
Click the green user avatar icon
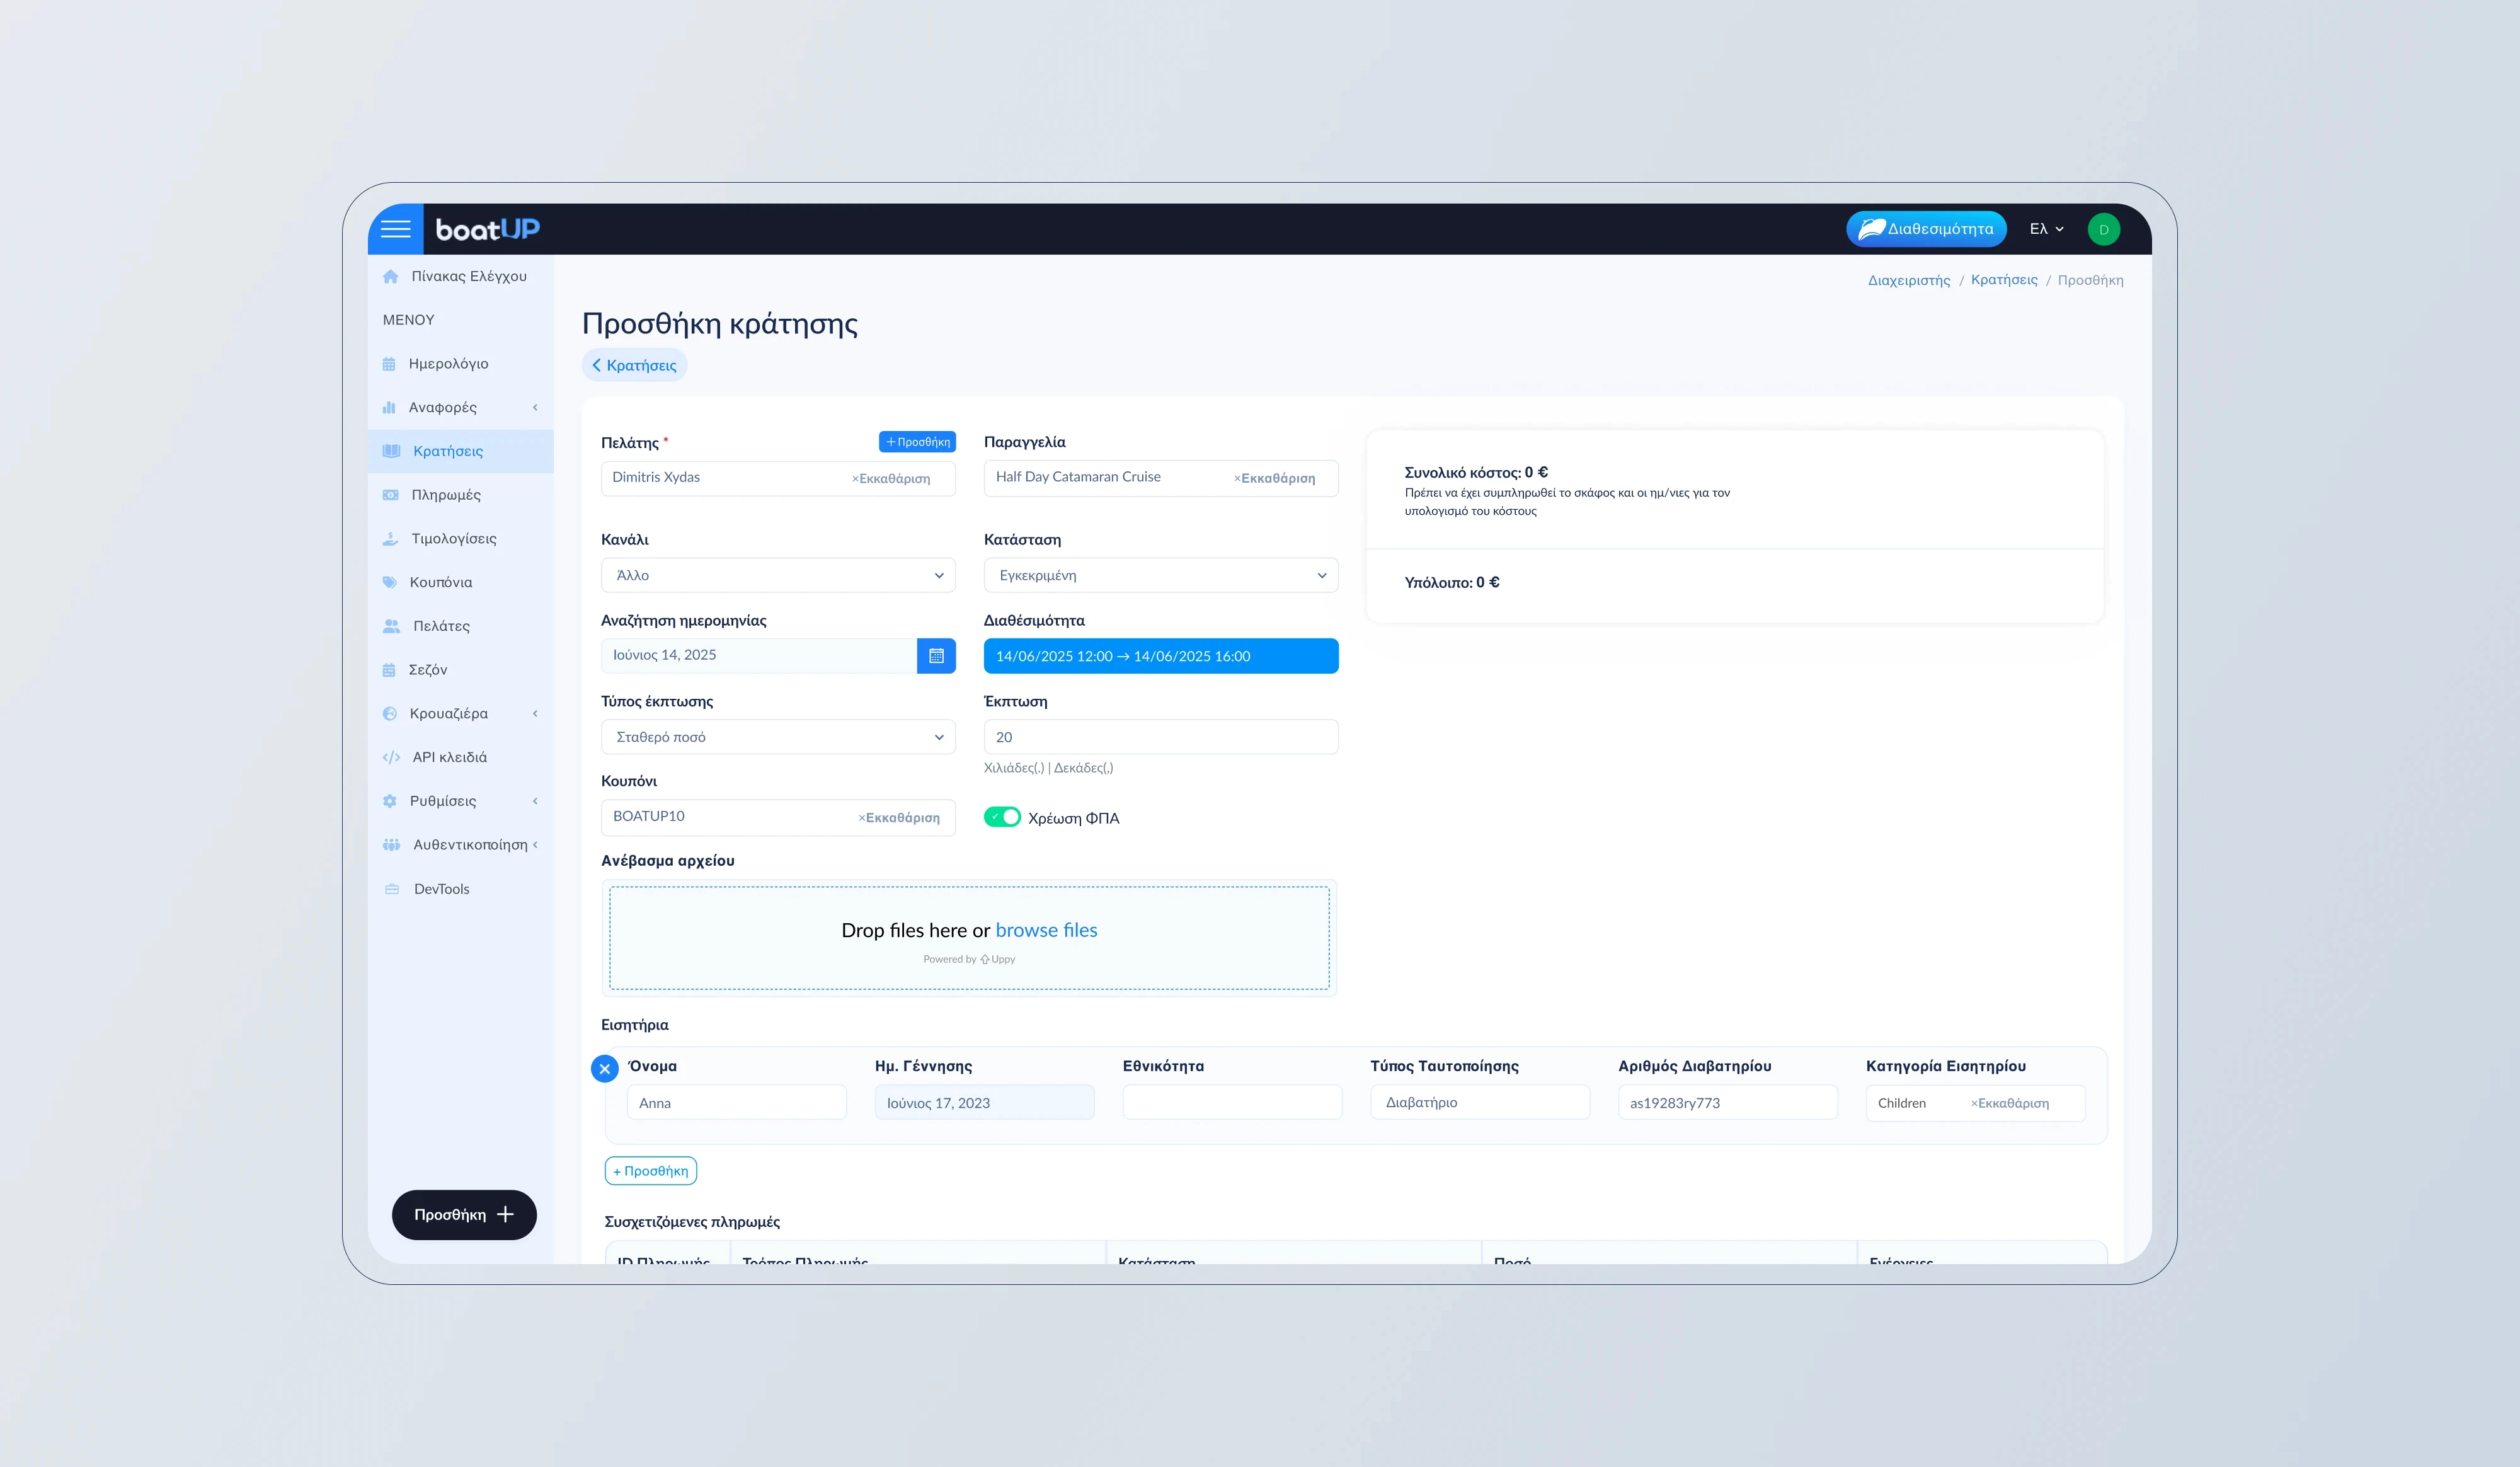coord(2103,229)
